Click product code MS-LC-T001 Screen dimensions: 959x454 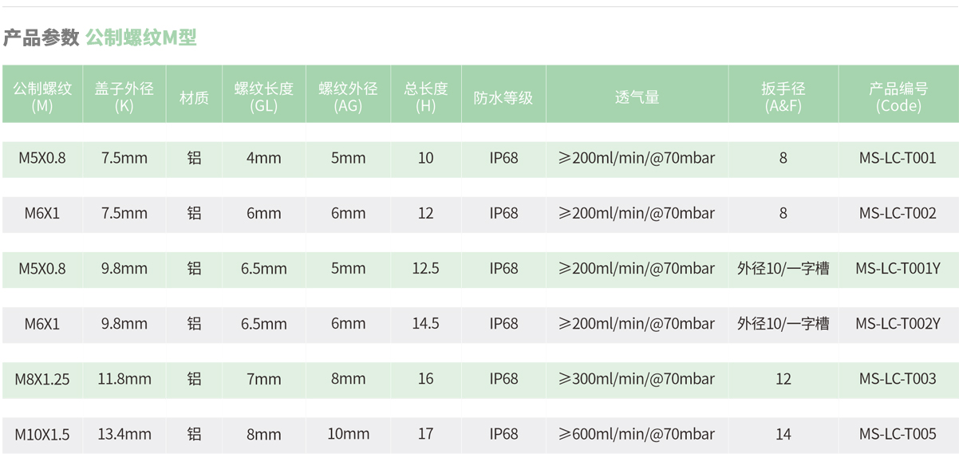pyautogui.click(x=898, y=158)
